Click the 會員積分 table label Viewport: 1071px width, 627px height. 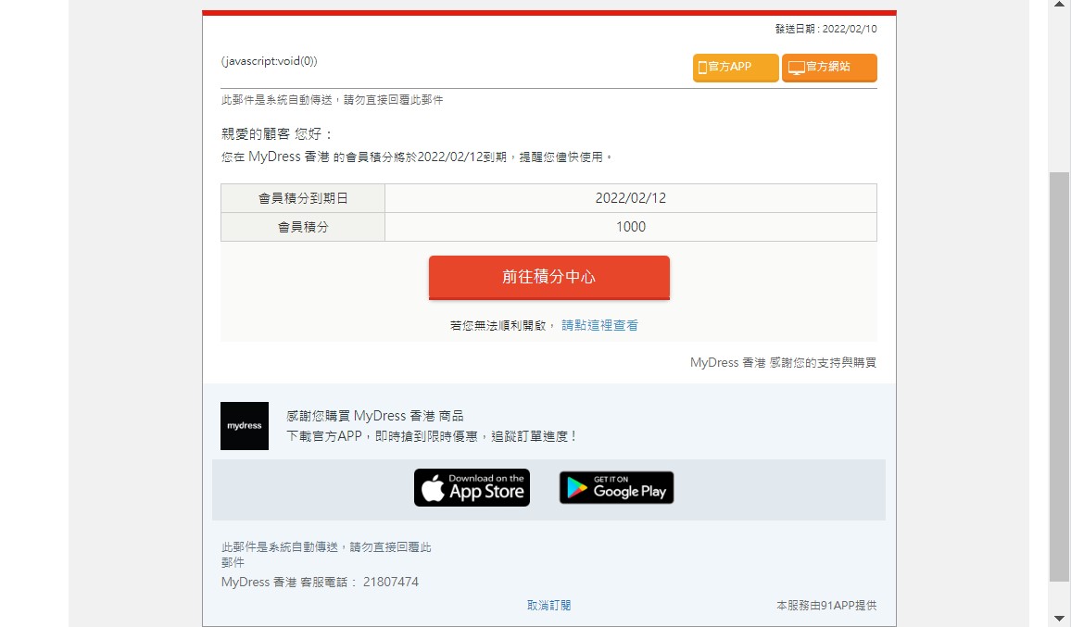coord(303,227)
